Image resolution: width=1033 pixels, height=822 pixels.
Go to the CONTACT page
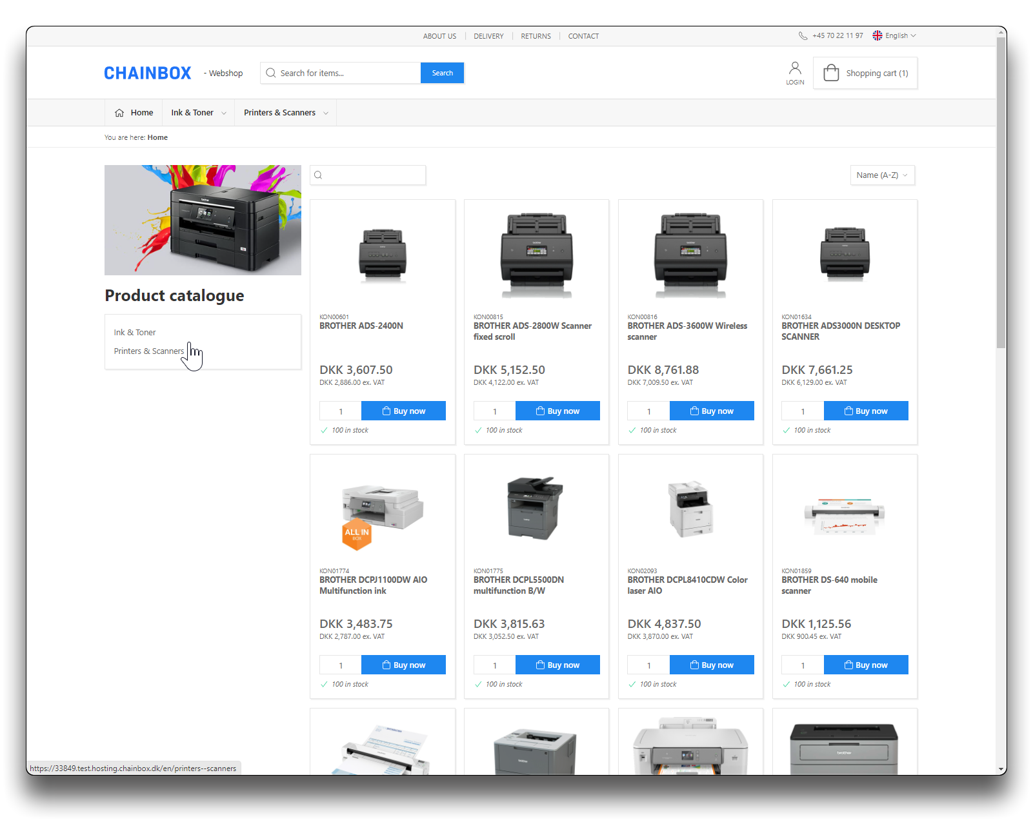(583, 36)
